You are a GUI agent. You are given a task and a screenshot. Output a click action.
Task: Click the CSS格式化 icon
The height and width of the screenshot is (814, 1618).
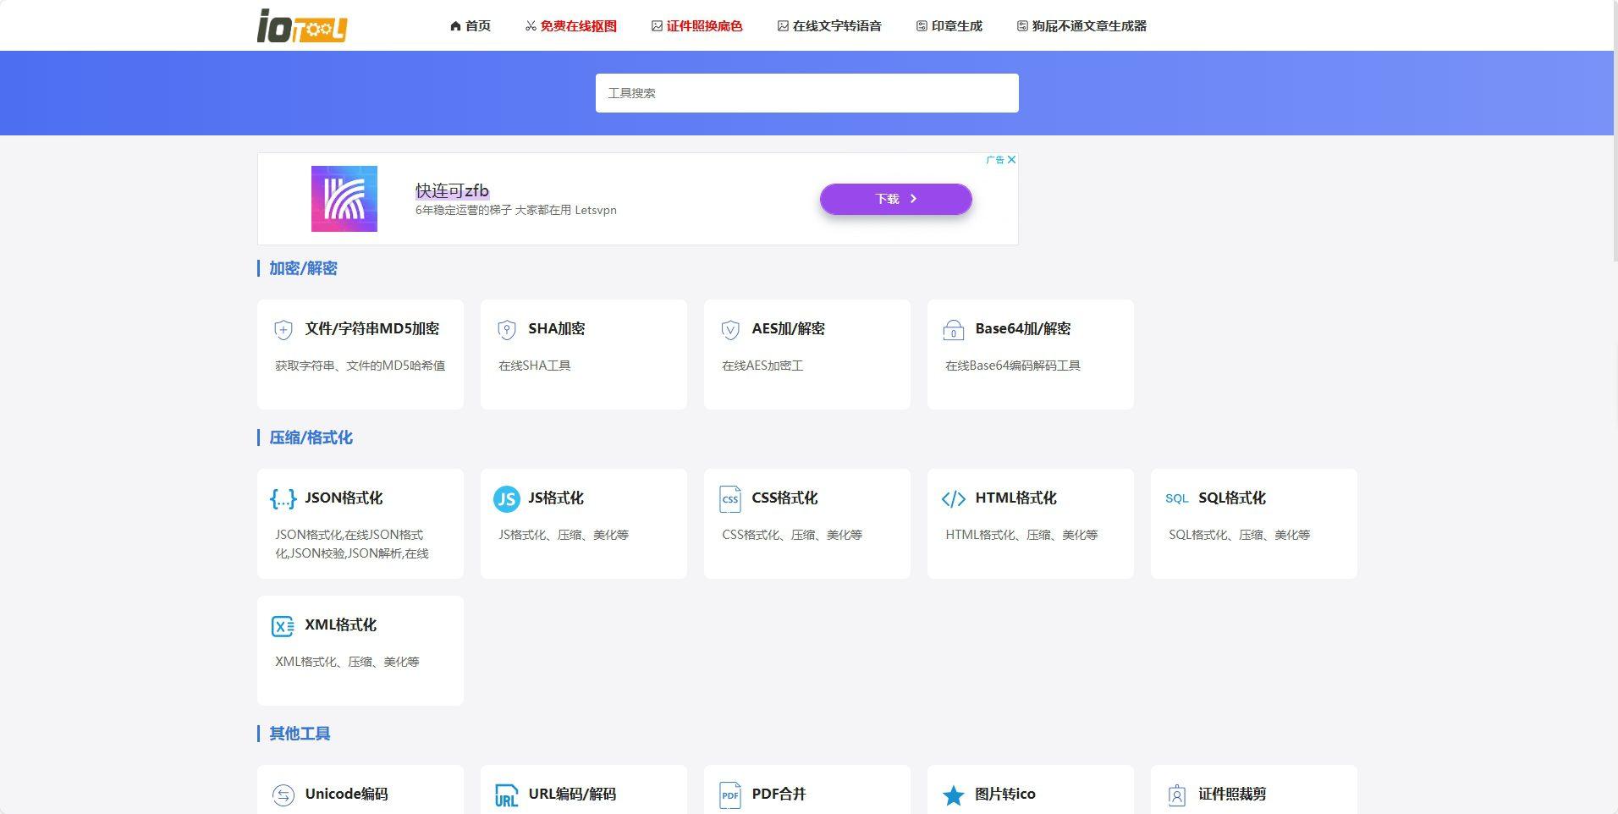coord(729,499)
